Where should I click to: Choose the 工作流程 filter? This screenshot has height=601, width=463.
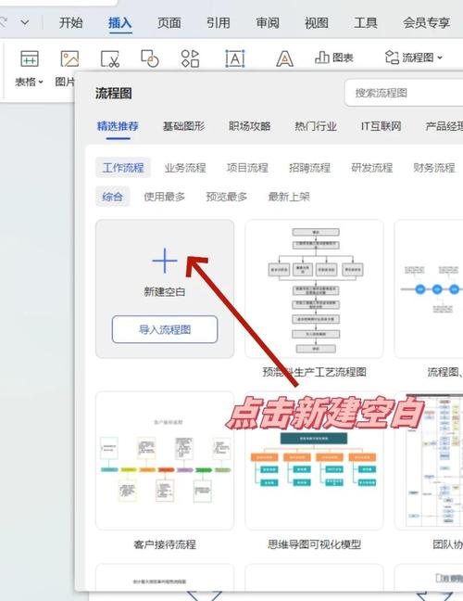tap(123, 168)
